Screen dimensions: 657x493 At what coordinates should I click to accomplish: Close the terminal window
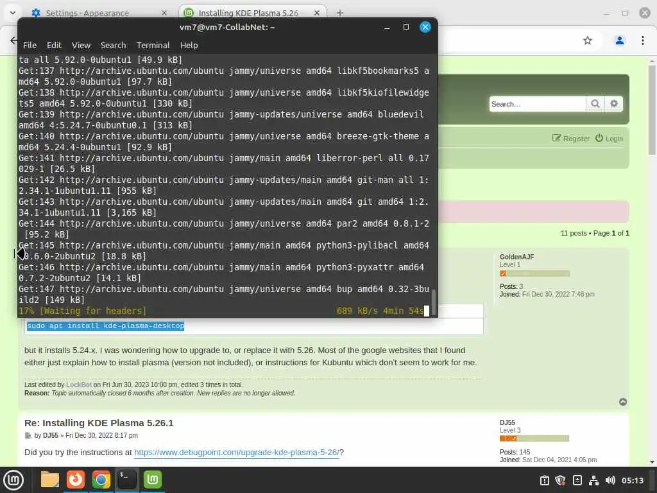(x=425, y=27)
